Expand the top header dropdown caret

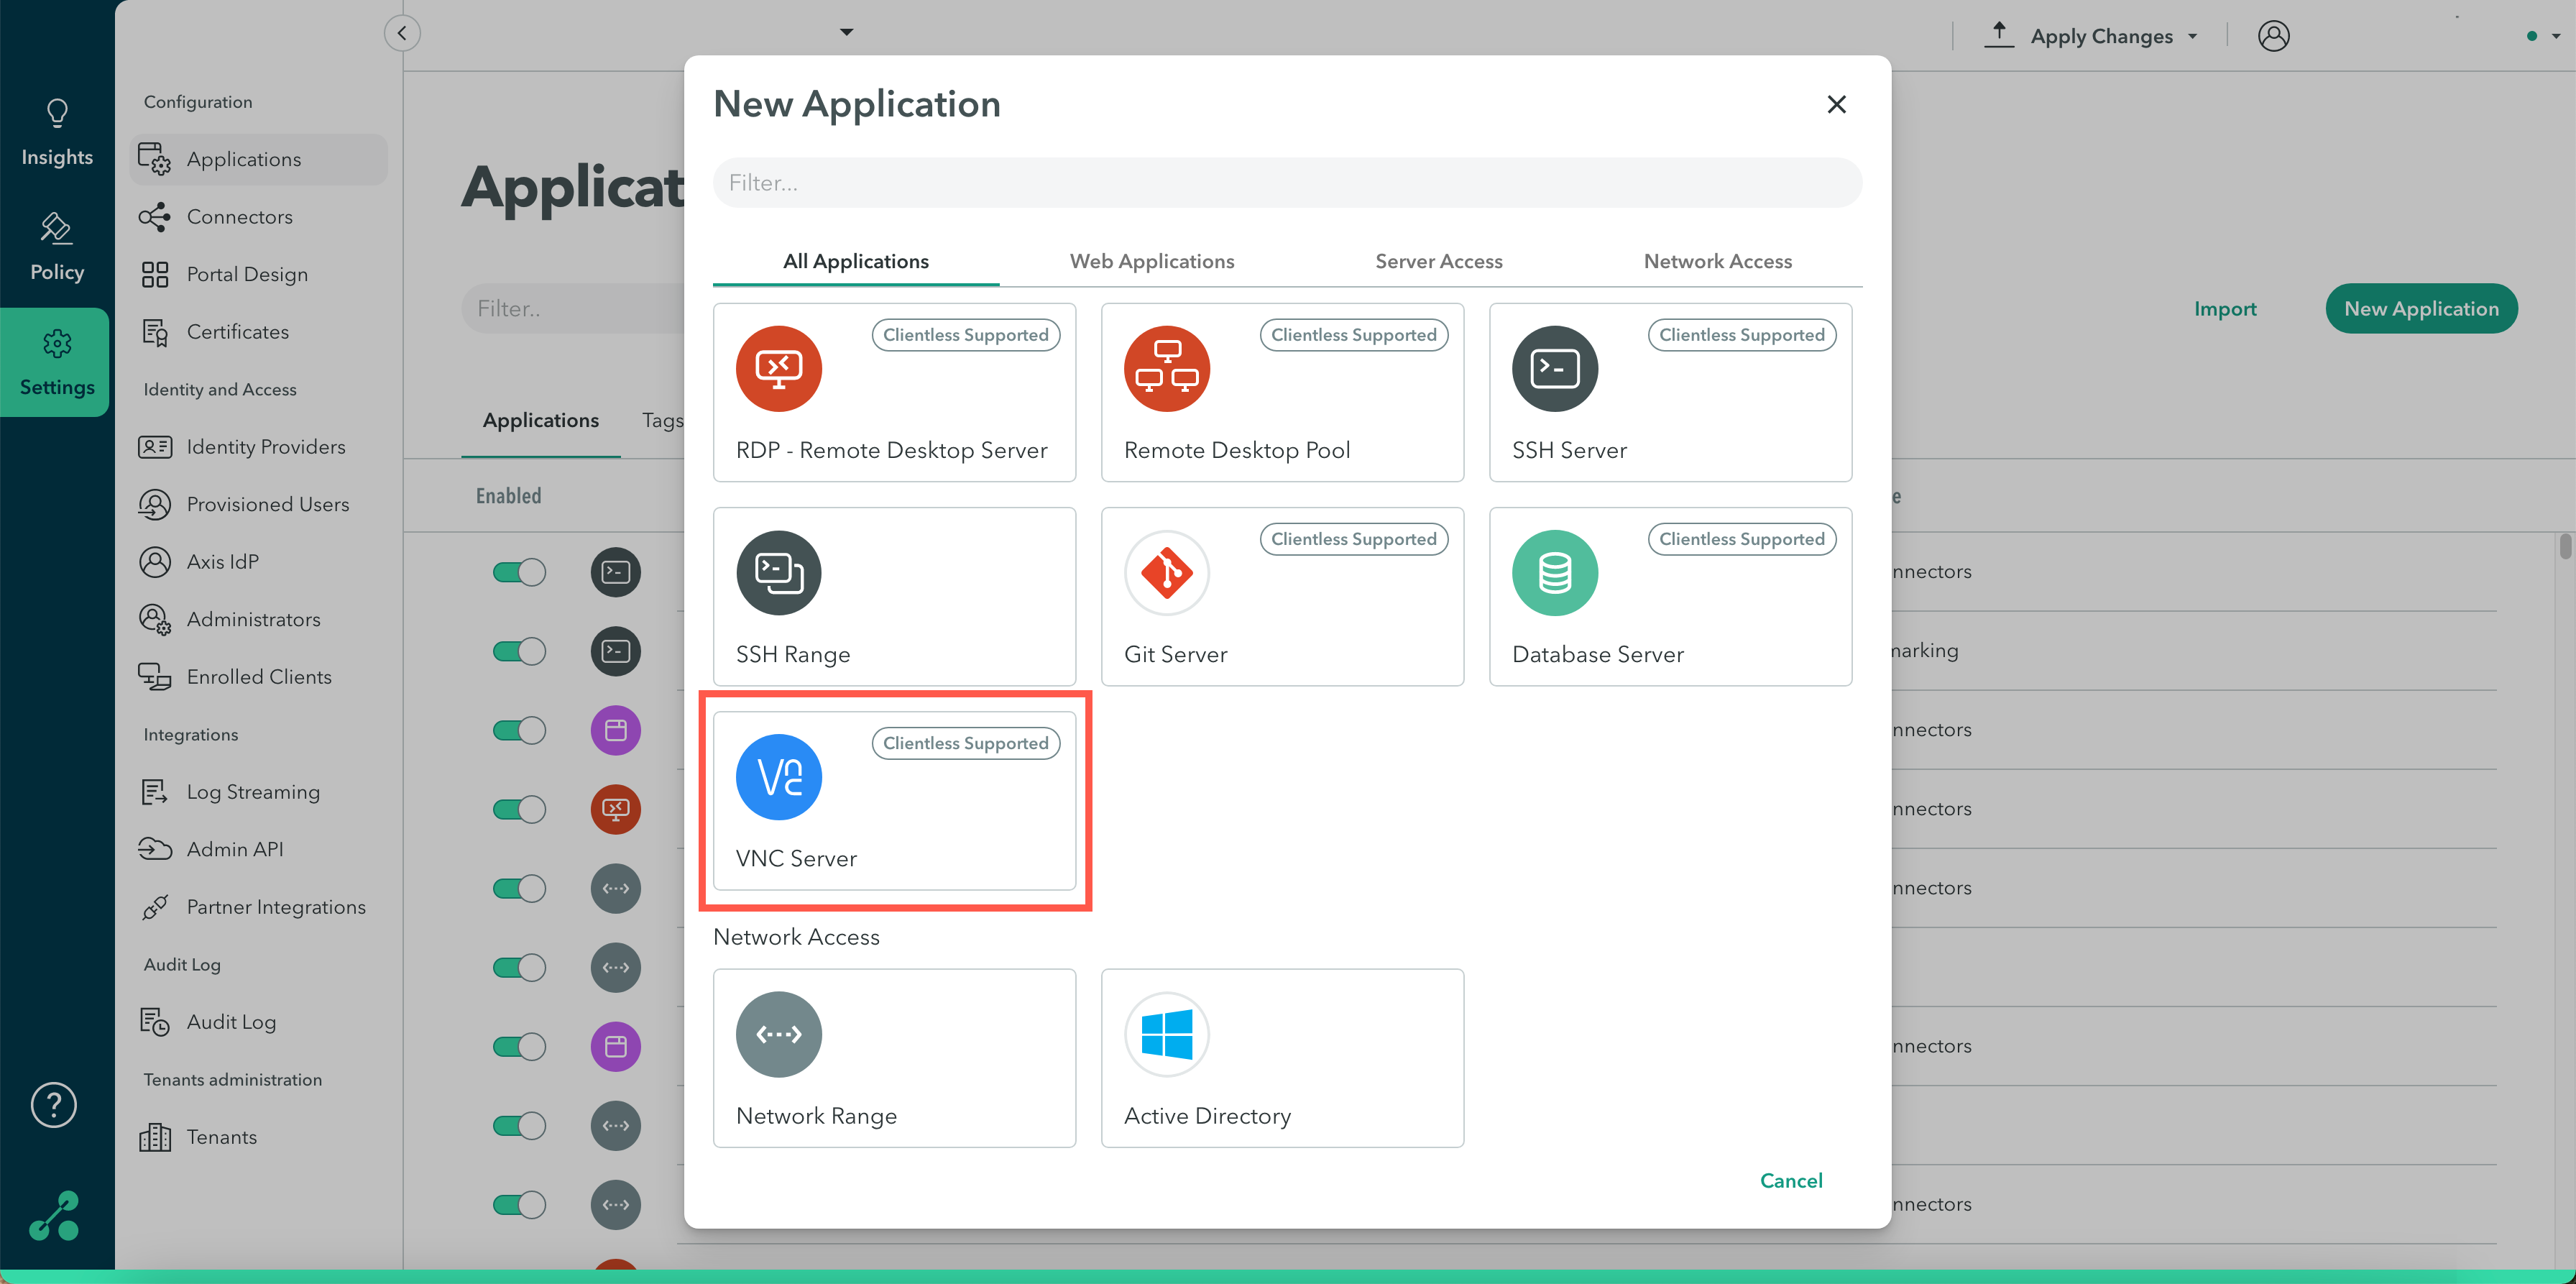(x=846, y=32)
